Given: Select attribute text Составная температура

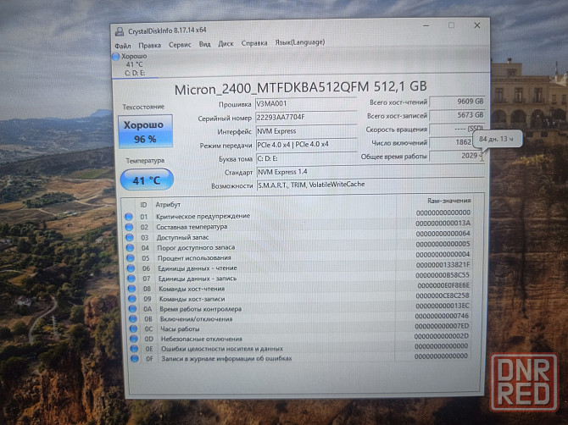Looking at the screenshot, I should (192, 227).
